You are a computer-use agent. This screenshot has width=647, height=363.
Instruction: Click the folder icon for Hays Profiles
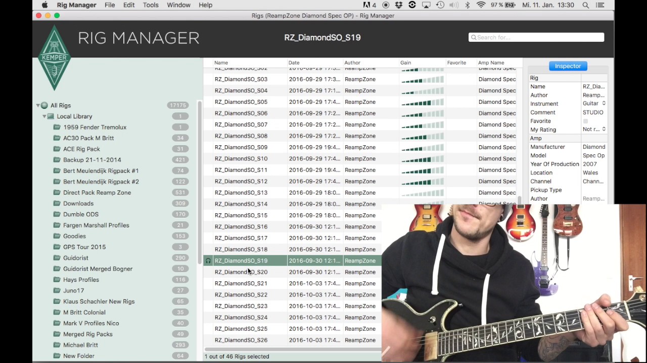[x=57, y=280]
